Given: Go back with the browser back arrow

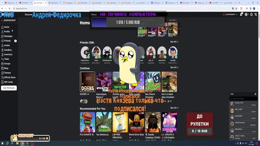Looking at the screenshot, I should pos(2,9).
